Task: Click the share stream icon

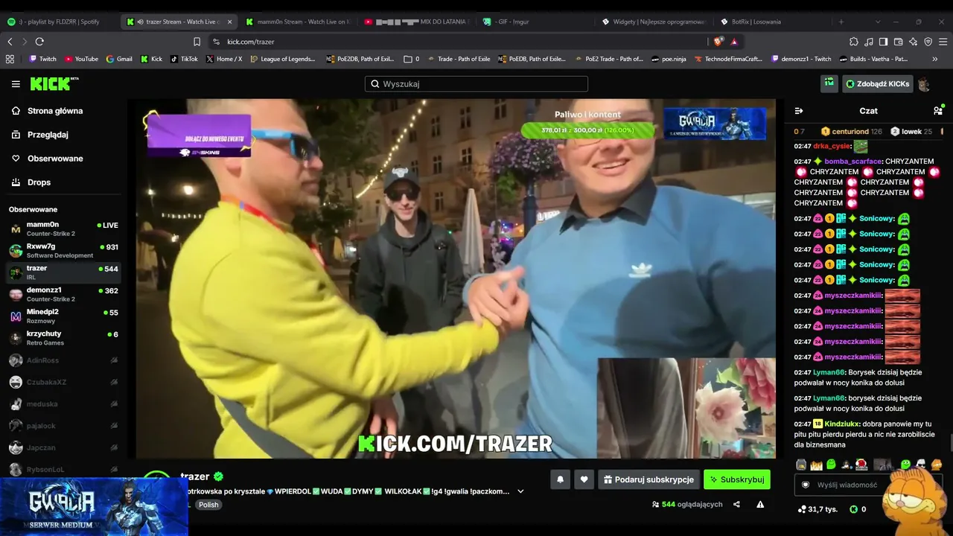Action: 736,504
